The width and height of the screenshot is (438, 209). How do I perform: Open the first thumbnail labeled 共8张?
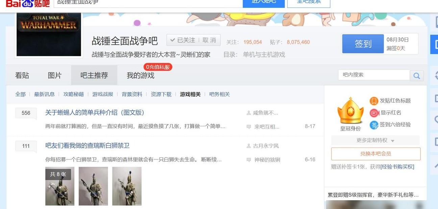click(x=60, y=186)
